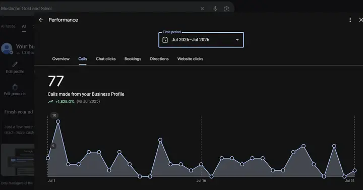Open the Directions tab

pyautogui.click(x=159, y=59)
